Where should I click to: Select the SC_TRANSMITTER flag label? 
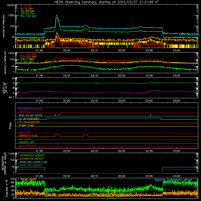pyautogui.click(x=29, y=122)
